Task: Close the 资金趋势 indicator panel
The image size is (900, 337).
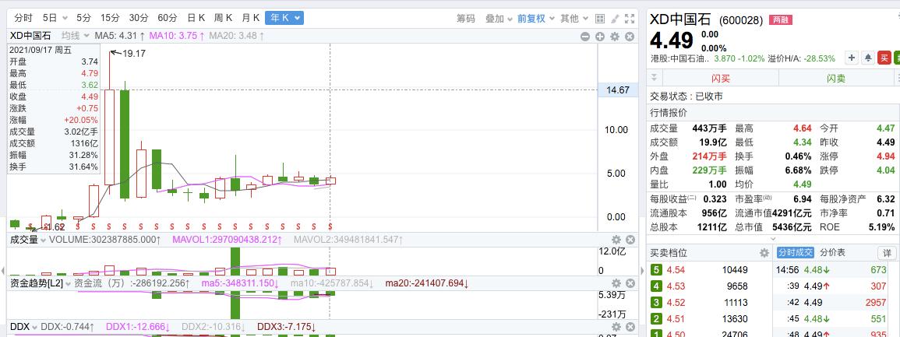Action: (x=630, y=283)
